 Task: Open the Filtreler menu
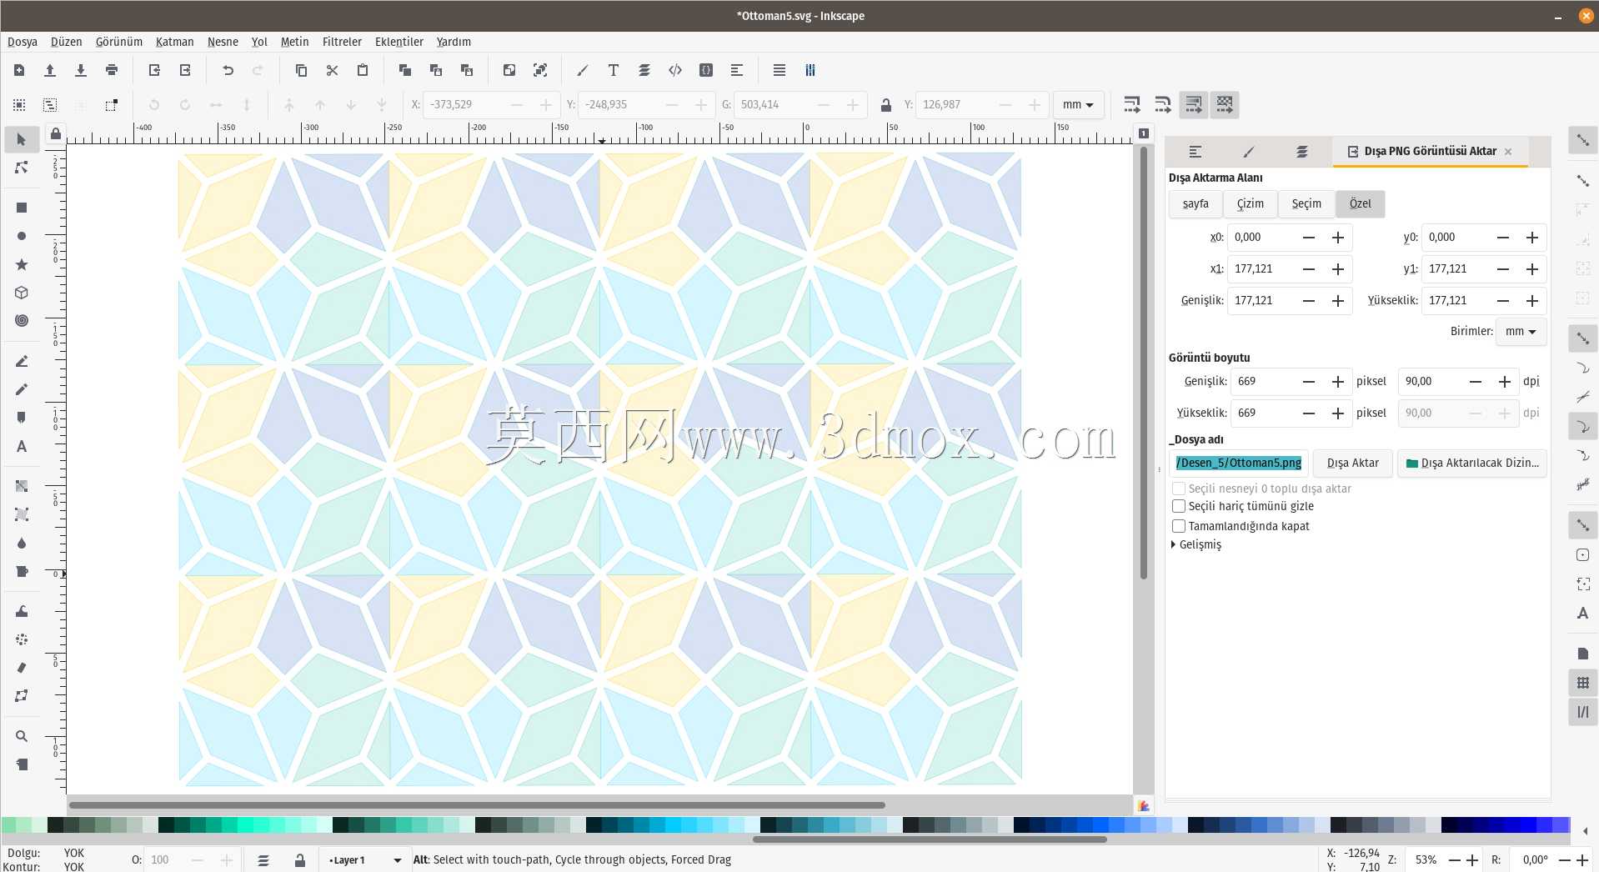click(342, 42)
